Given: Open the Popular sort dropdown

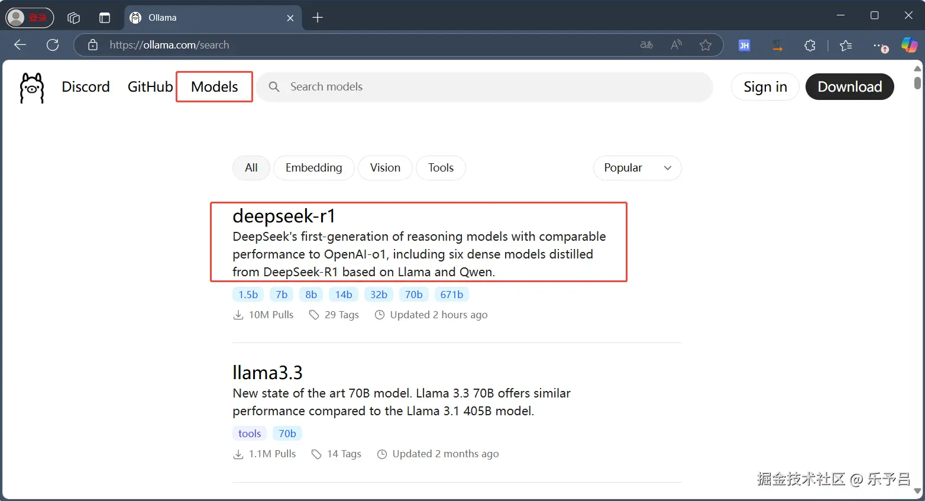Looking at the screenshot, I should 637,168.
